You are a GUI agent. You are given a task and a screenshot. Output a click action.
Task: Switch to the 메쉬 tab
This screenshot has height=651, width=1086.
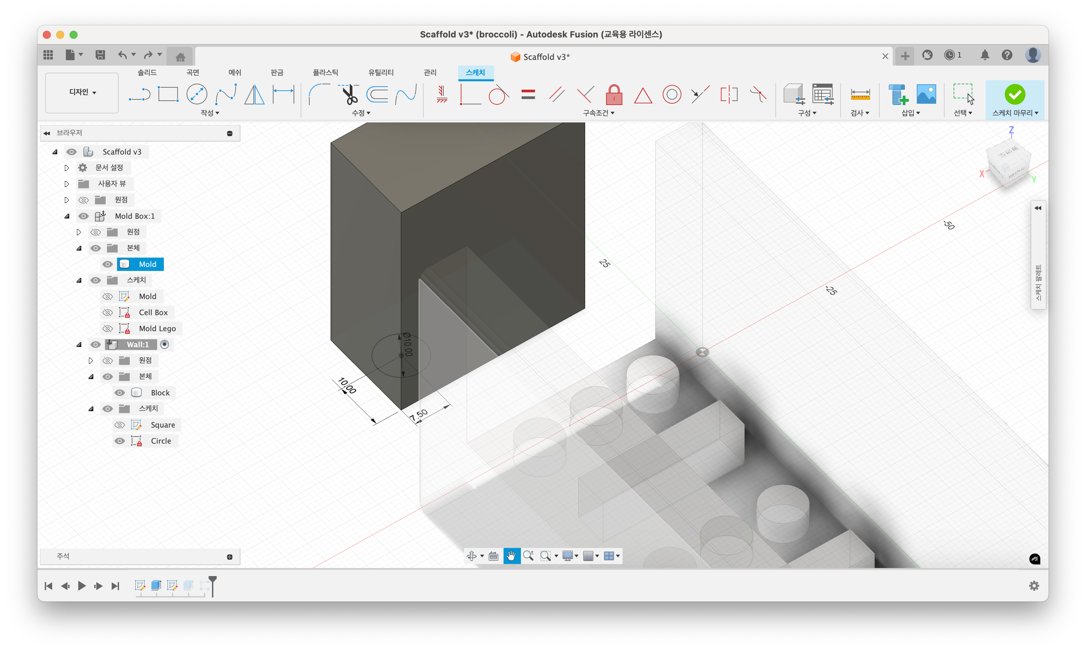point(235,72)
